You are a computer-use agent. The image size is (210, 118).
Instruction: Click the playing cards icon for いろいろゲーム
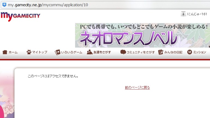[57, 52]
